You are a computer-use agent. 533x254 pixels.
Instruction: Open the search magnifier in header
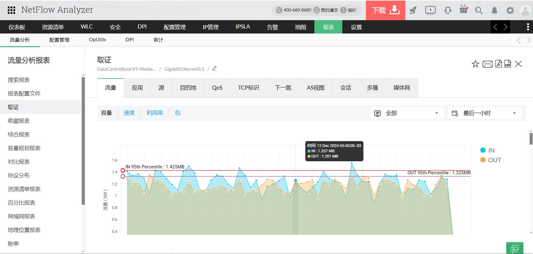tap(478, 11)
